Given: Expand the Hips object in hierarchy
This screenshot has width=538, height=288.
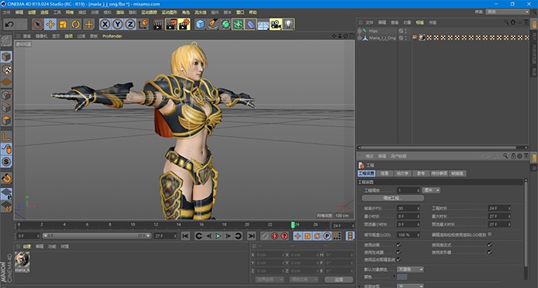Looking at the screenshot, I should click(x=359, y=31).
